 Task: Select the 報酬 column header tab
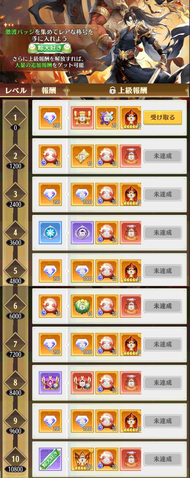pyautogui.click(x=48, y=91)
